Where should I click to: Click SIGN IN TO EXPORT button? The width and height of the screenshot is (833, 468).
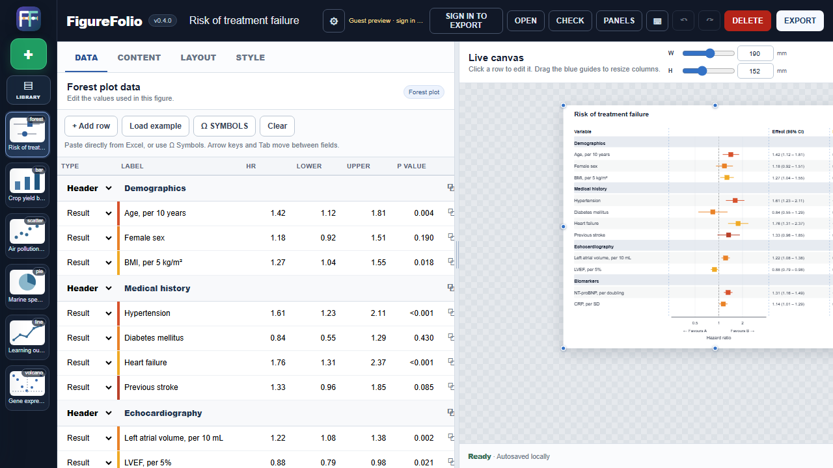[466, 21]
